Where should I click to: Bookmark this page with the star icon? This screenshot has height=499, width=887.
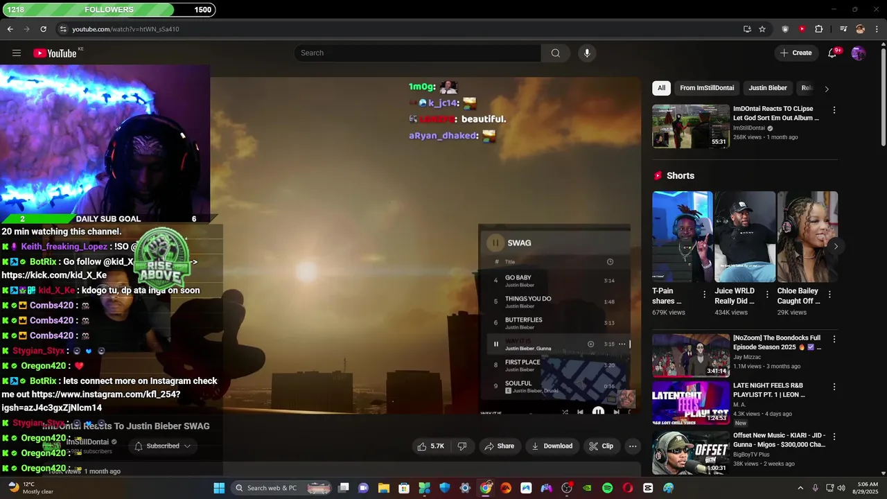(x=762, y=29)
